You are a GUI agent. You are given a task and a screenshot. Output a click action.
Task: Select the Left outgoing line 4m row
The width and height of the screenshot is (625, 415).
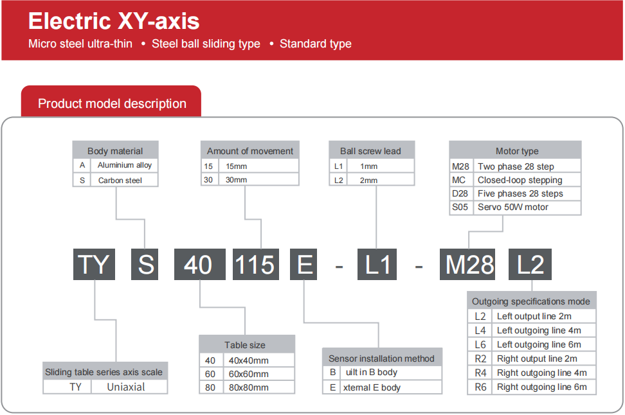539,330
